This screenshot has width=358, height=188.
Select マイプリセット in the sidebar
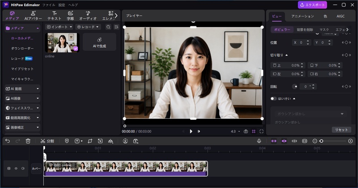tap(22, 69)
